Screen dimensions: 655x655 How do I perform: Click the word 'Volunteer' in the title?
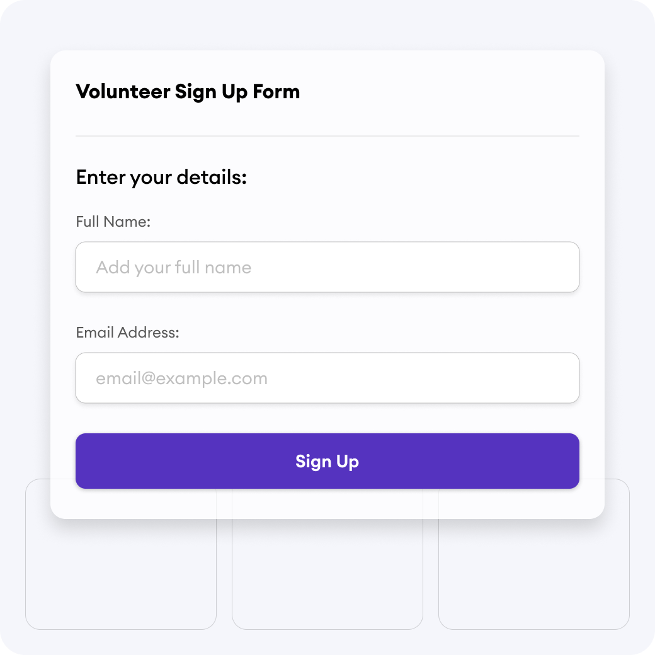(x=123, y=91)
